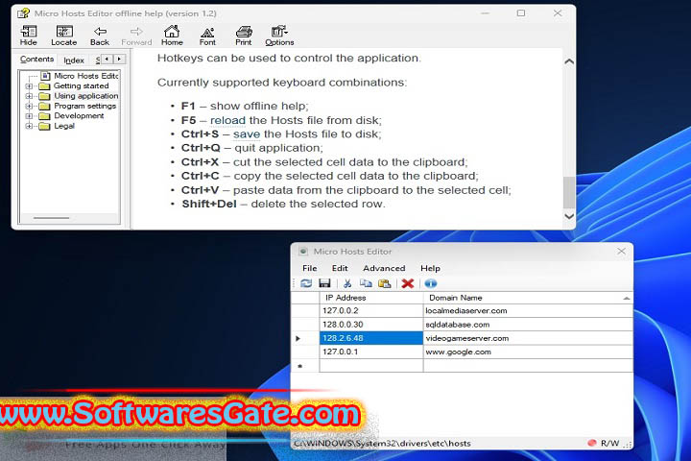Click the empty new-row domain name cell
Screen dimensions: 691x461
[528, 365]
